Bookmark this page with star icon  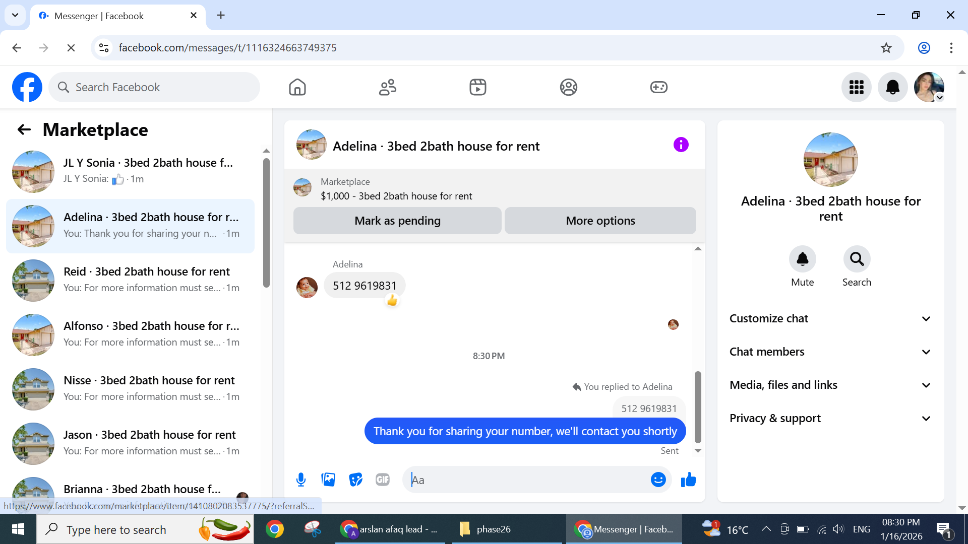(886, 48)
